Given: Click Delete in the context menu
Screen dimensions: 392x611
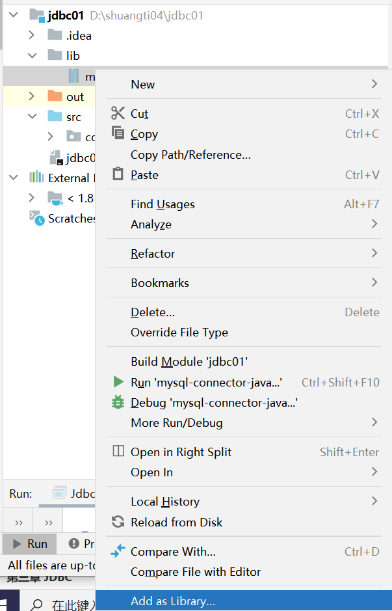Looking at the screenshot, I should 153,312.
